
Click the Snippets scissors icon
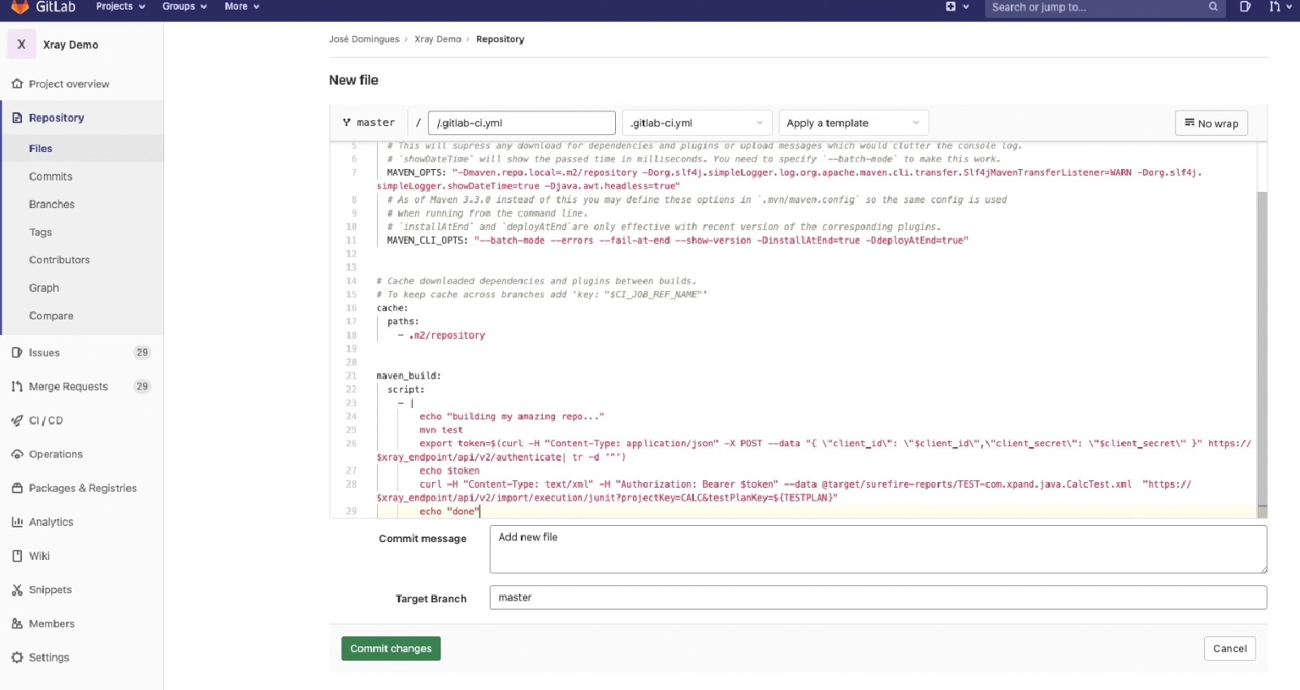click(x=17, y=590)
